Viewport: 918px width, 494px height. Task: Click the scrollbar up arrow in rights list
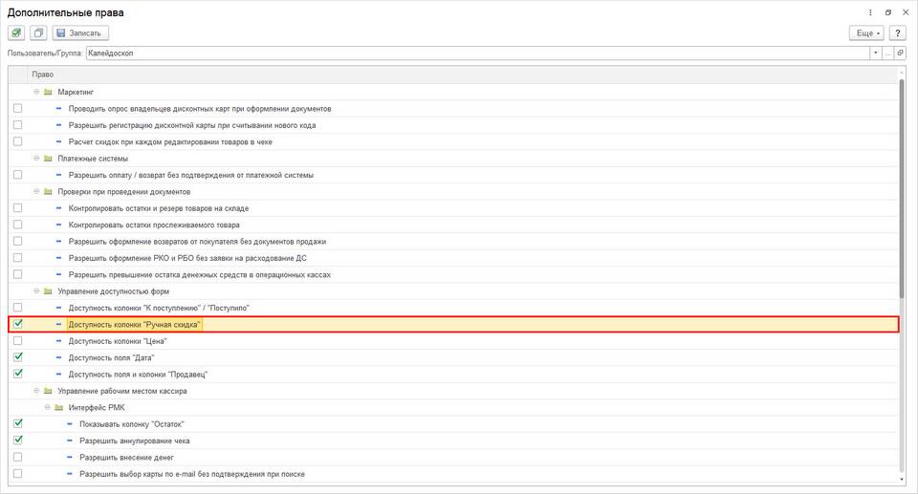(902, 72)
